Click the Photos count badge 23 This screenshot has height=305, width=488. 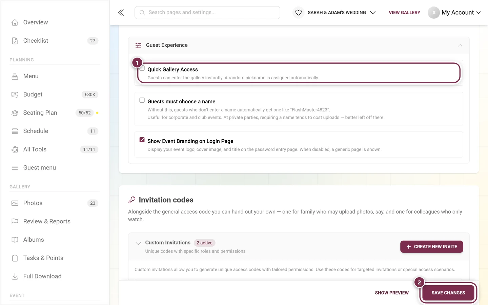coord(93,203)
